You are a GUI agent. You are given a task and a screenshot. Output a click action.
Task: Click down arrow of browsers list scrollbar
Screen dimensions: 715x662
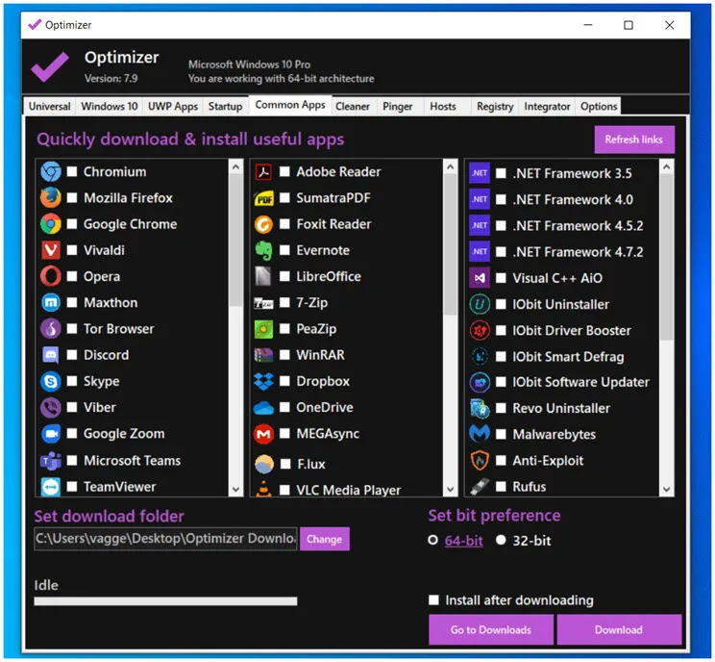tap(235, 489)
